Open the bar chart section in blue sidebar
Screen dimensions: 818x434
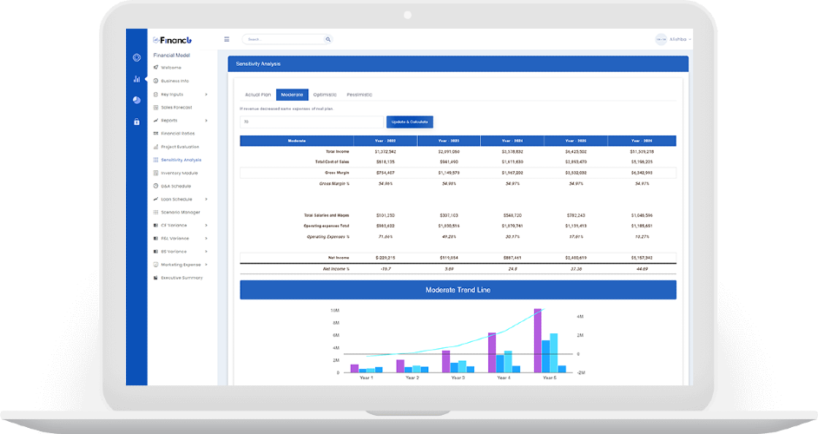(136, 79)
